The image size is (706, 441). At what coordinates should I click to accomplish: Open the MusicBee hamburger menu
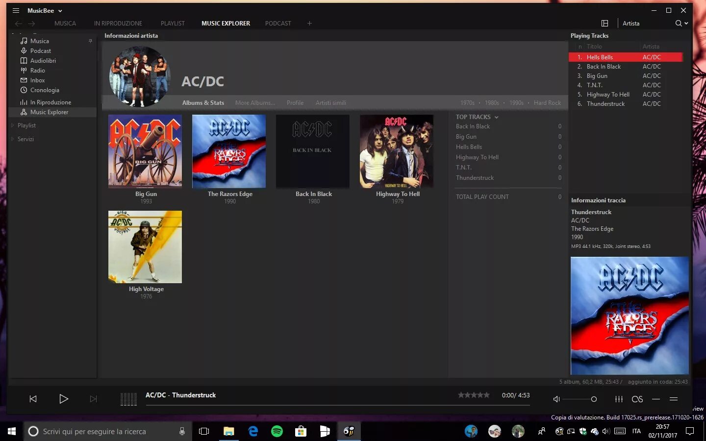click(16, 10)
